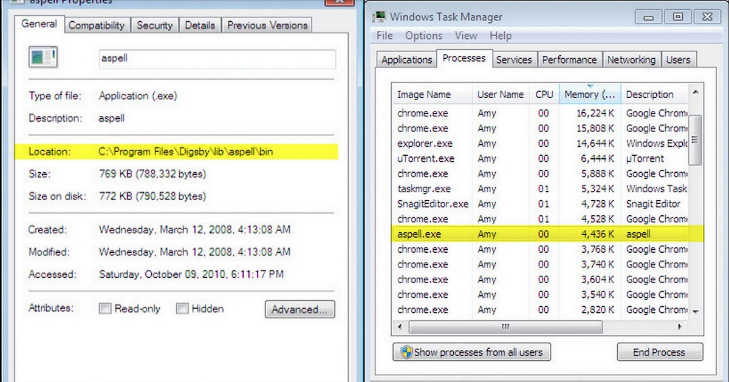The width and height of the screenshot is (729, 382).
Task: Toggle the Read-only attribute checkbox
Action: tap(105, 309)
